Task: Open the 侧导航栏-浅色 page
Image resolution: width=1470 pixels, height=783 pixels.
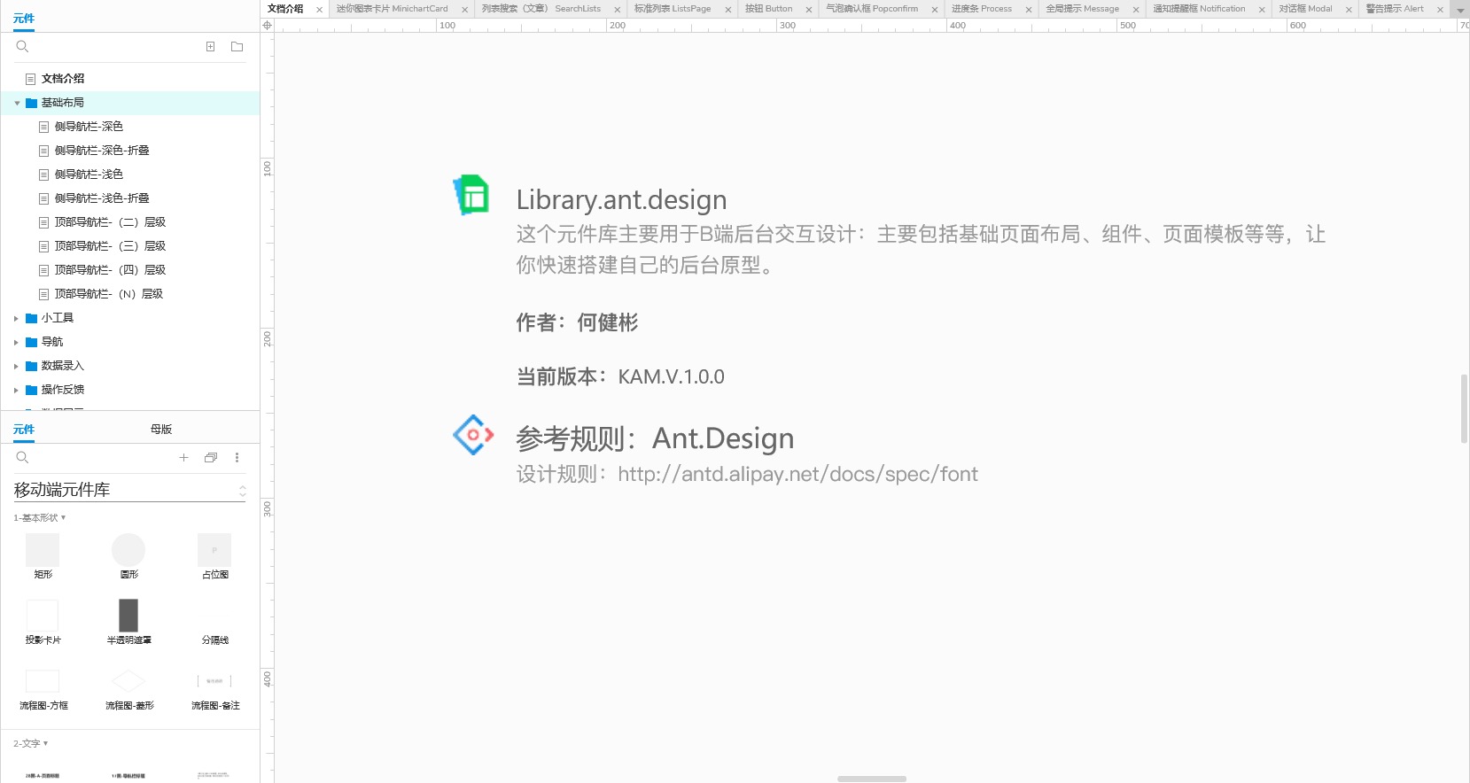Action: click(89, 174)
